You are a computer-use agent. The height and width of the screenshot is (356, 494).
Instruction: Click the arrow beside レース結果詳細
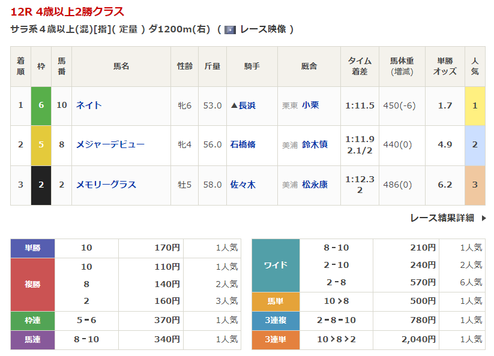point(483,218)
